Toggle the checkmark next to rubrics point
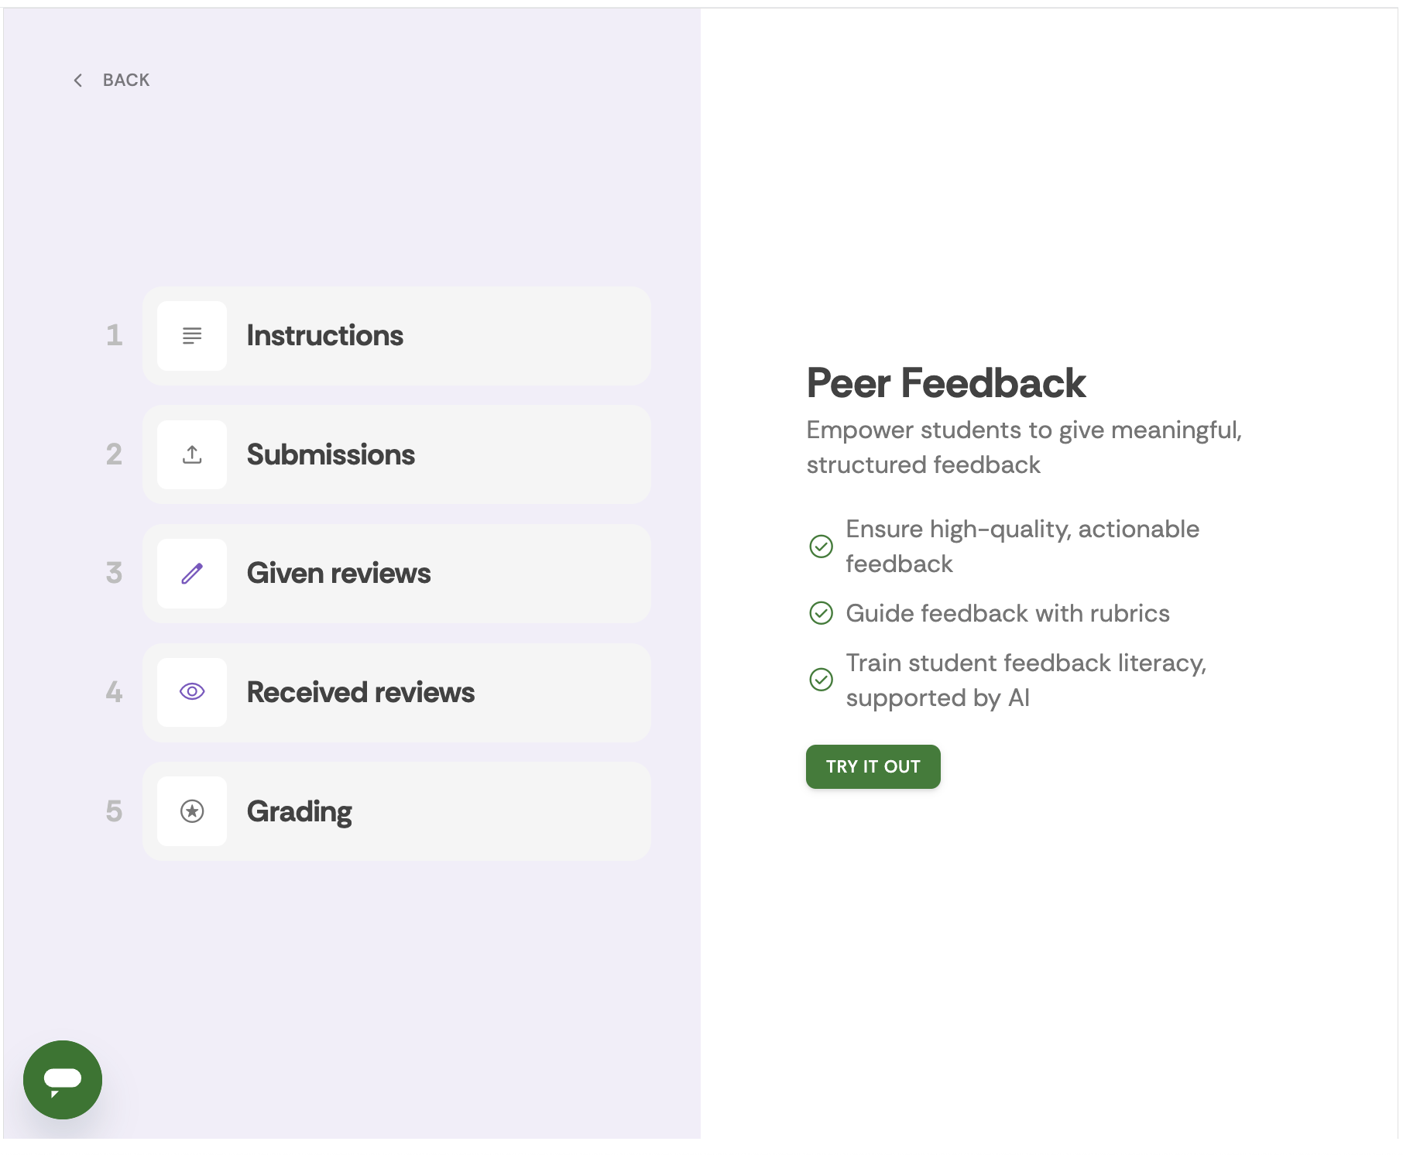Screen dimensions: 1403x1155 (x=821, y=614)
